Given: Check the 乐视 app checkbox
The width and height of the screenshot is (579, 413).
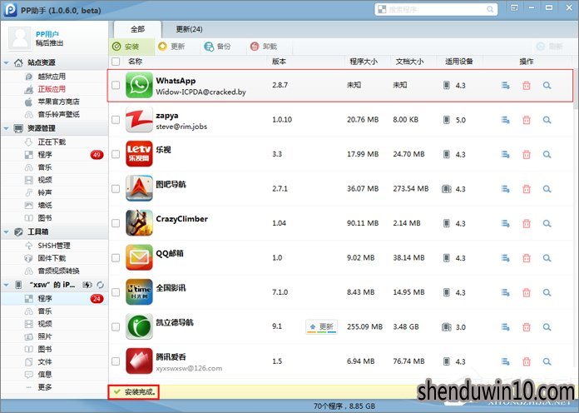Looking at the screenshot, I should pyautogui.click(x=116, y=154).
